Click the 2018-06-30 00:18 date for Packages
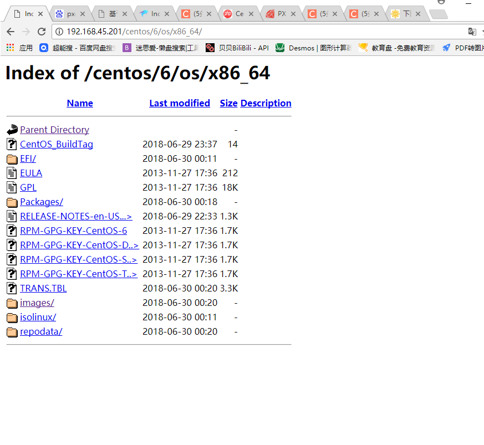This screenshot has height=445, width=484. click(x=180, y=202)
